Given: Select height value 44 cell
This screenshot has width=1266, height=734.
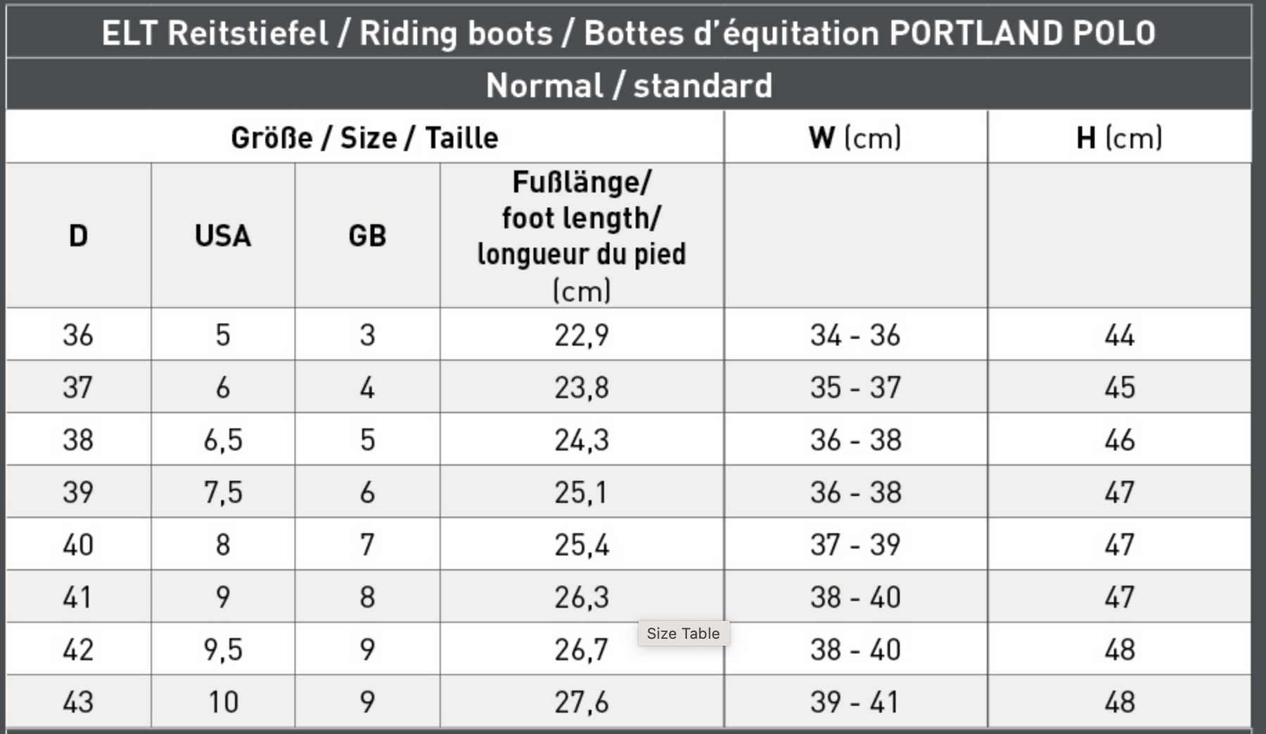Looking at the screenshot, I should coord(1119,334).
